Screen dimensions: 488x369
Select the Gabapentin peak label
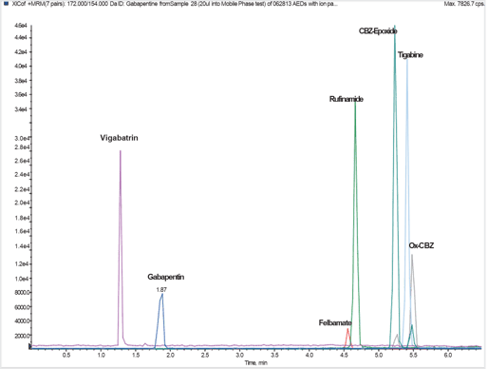click(166, 277)
